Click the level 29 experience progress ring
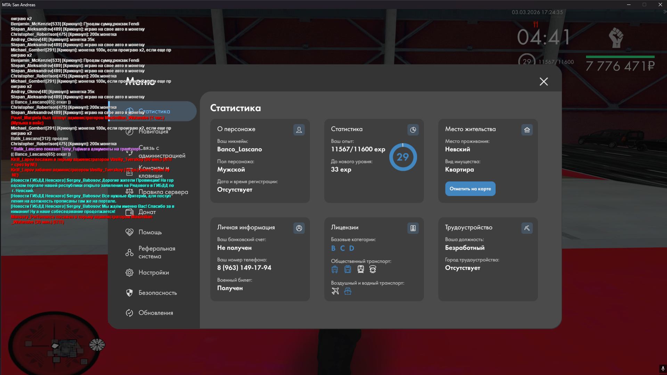The height and width of the screenshot is (375, 667). (x=403, y=157)
